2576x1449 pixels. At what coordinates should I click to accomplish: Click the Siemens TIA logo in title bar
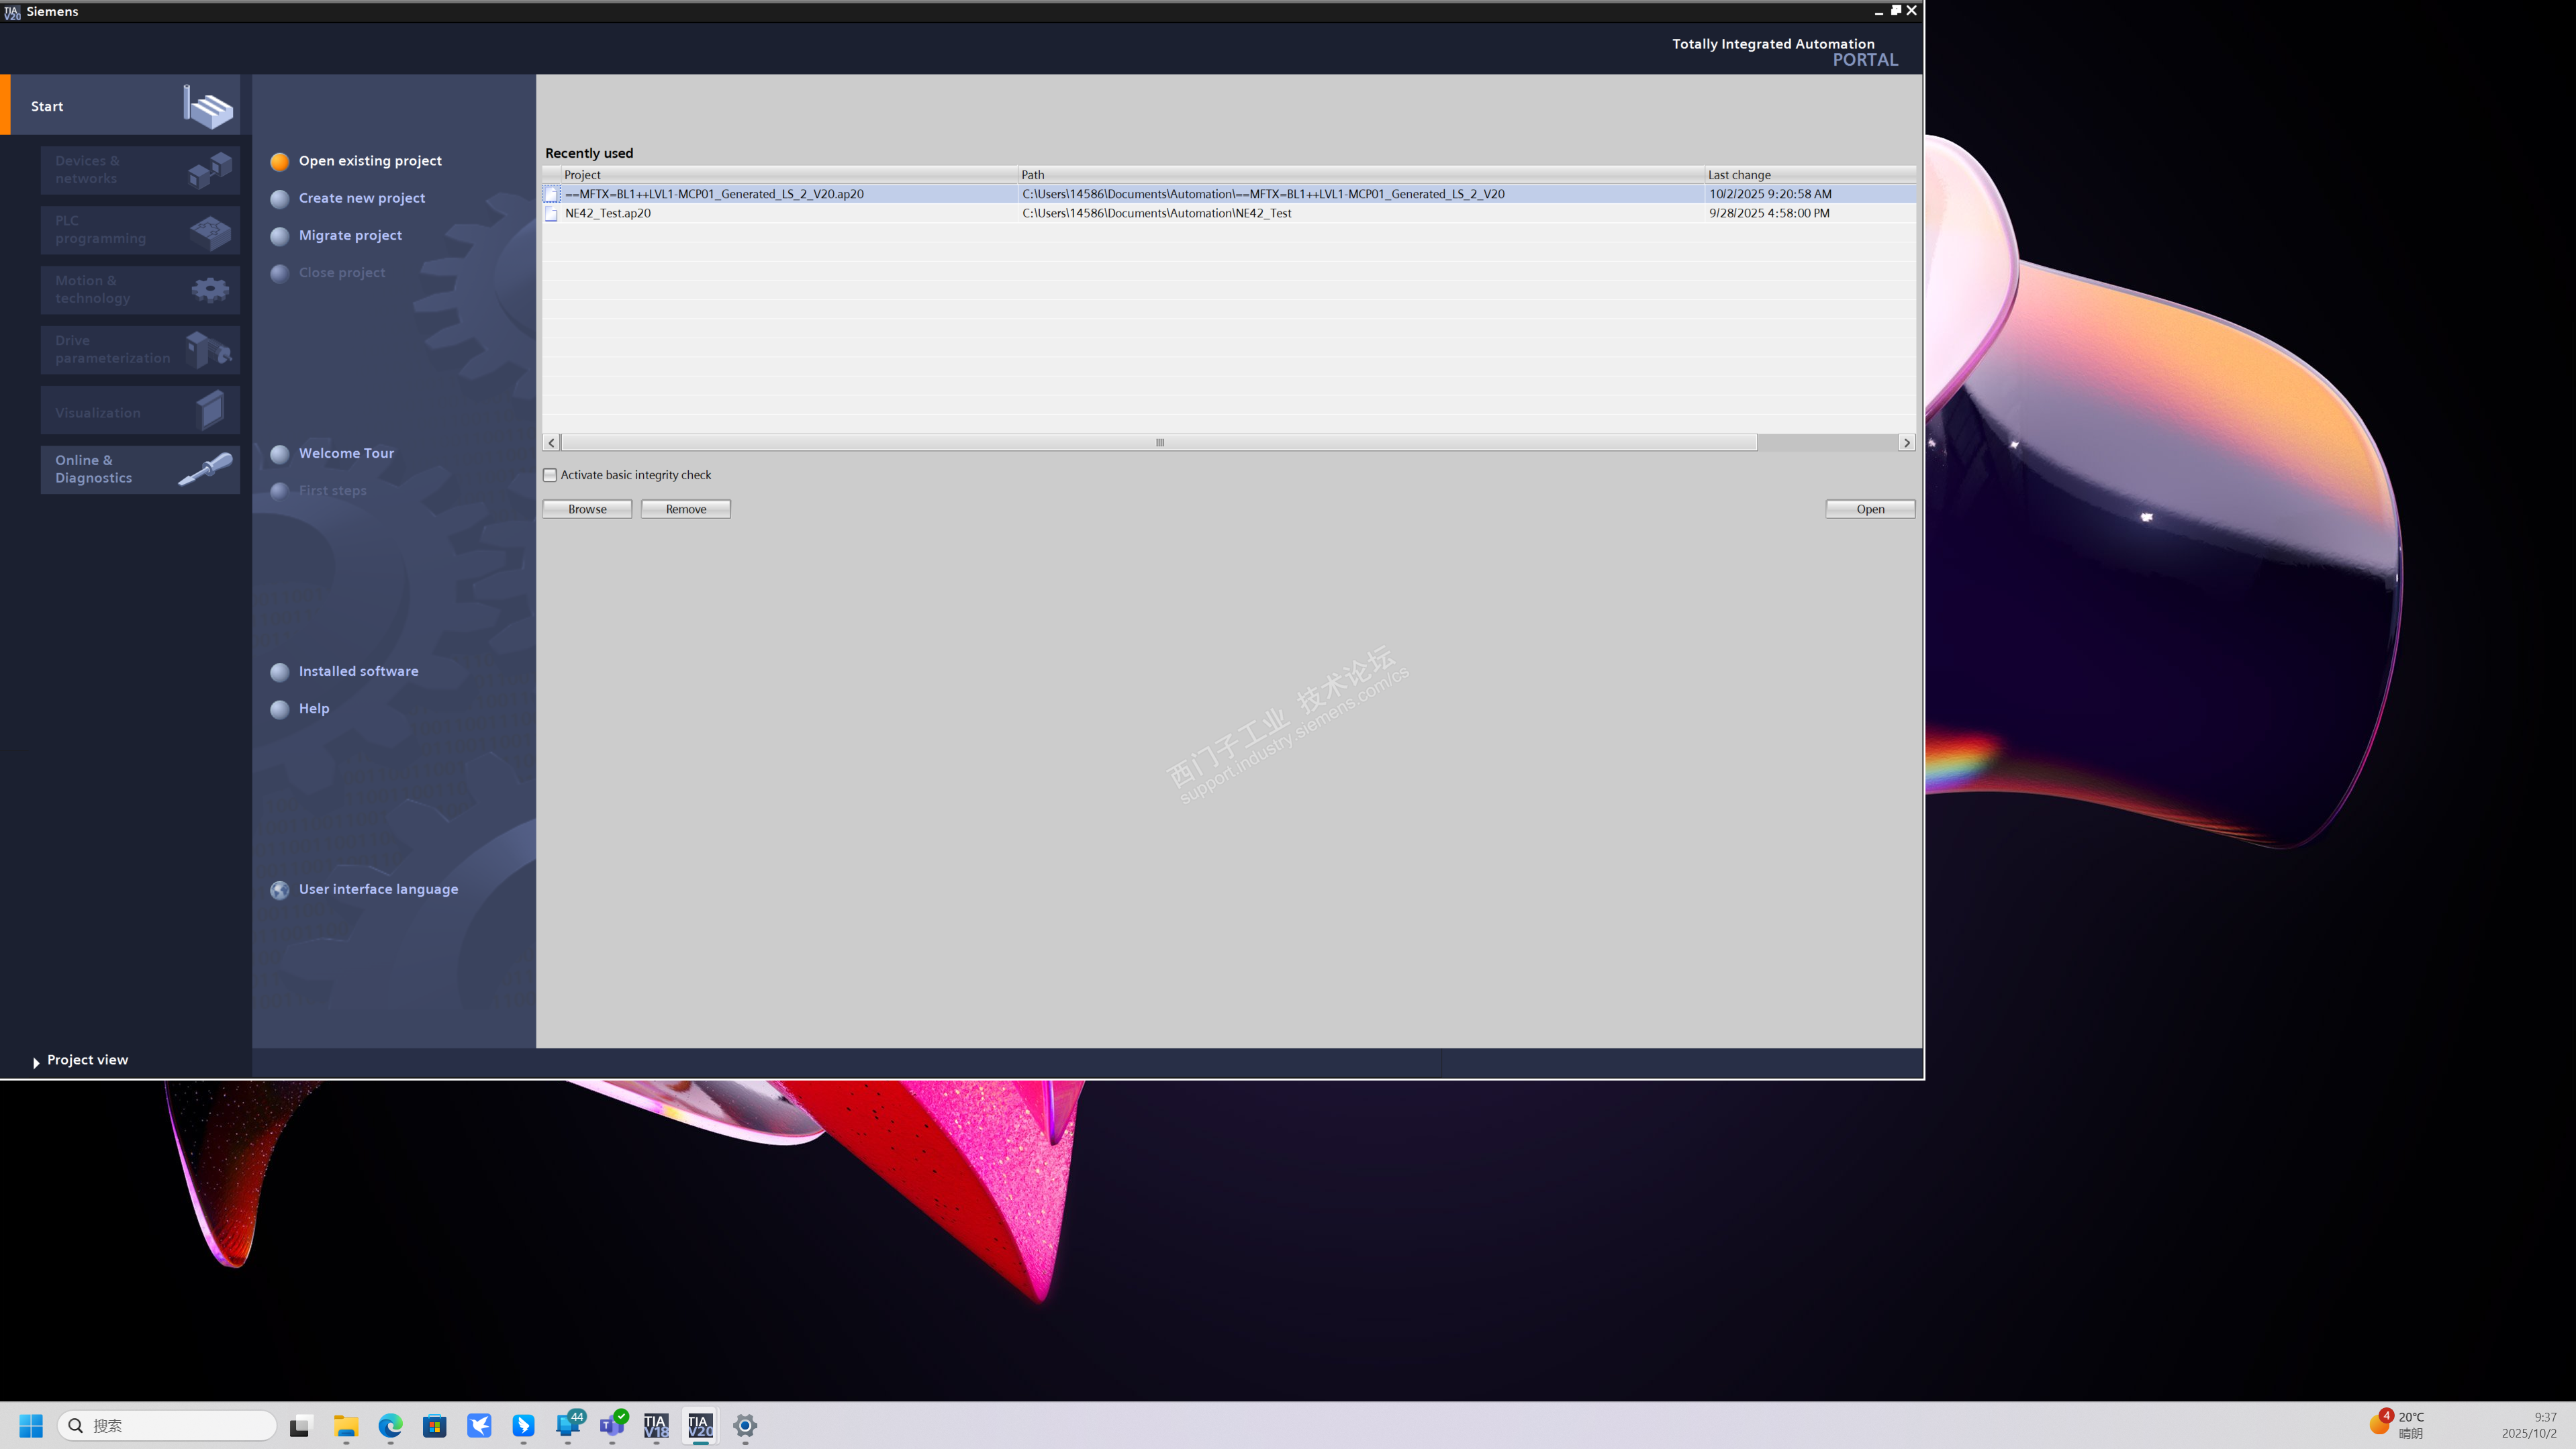[x=12, y=11]
